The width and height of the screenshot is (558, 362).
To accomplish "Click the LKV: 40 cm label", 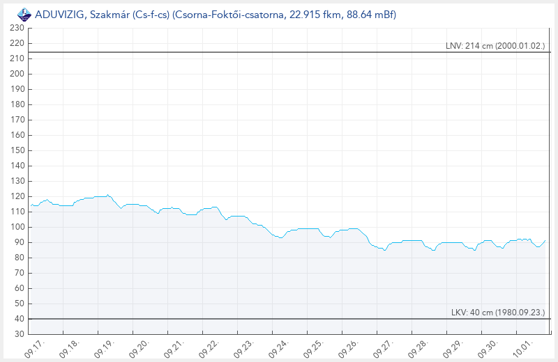I will 498,313.
